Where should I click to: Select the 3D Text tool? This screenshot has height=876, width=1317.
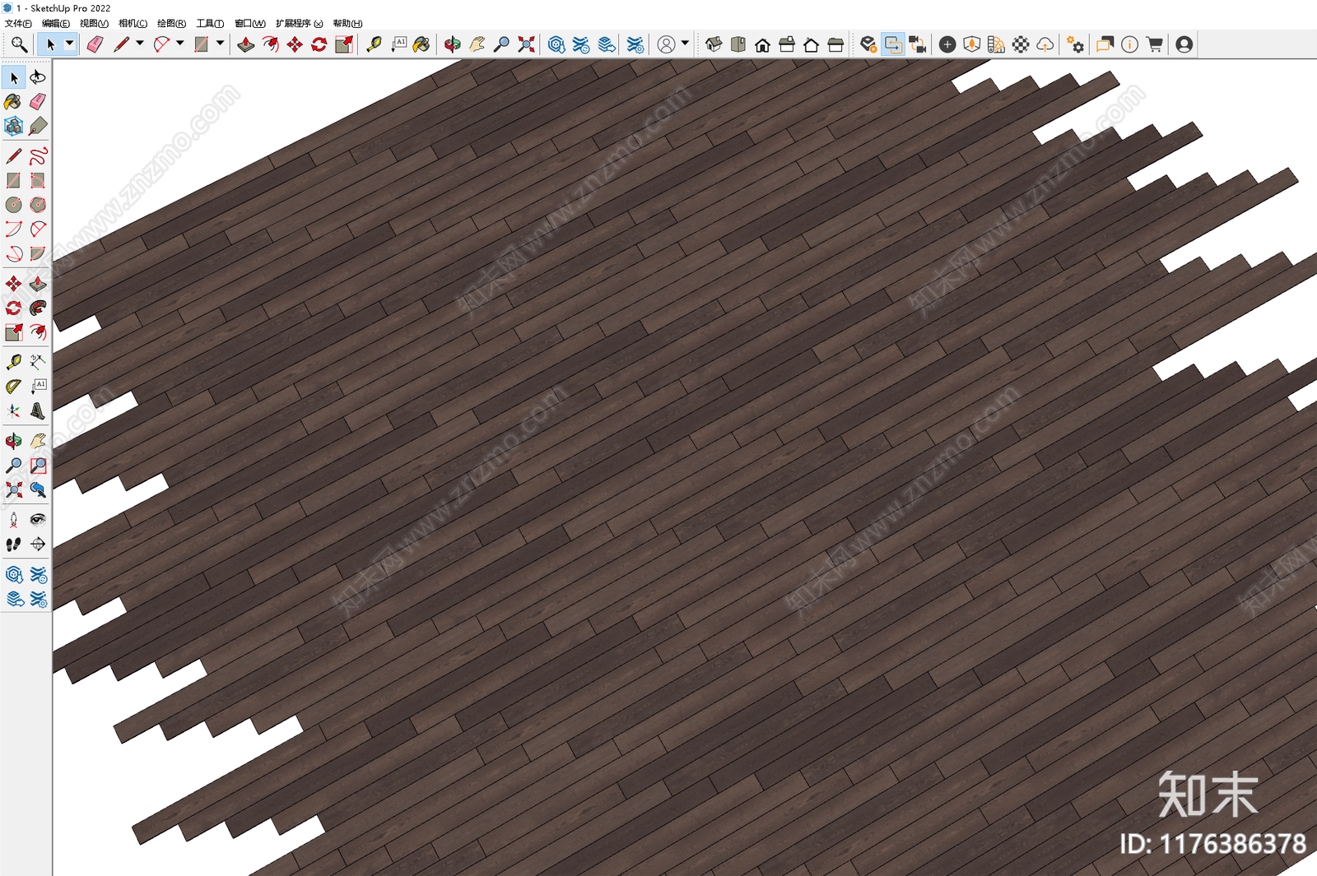(x=38, y=410)
